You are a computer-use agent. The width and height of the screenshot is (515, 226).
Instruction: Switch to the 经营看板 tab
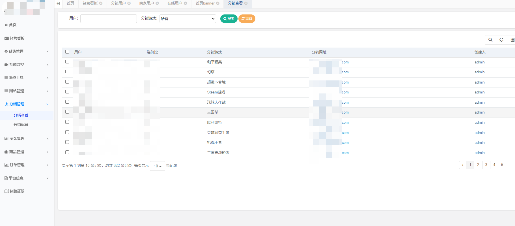(x=90, y=3)
